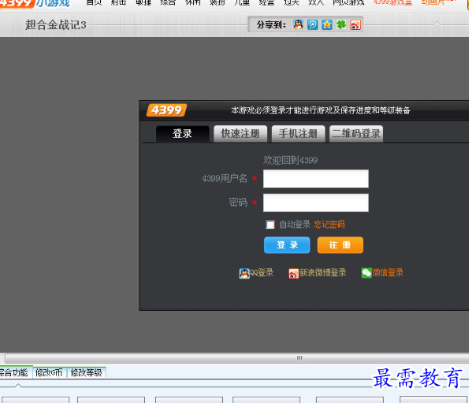
Task: Click the 超合金战记3 game title
Action: click(56, 24)
